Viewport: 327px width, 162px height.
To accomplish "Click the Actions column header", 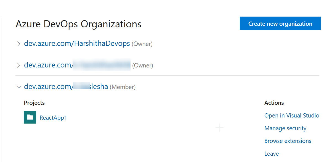I will [x=274, y=103].
